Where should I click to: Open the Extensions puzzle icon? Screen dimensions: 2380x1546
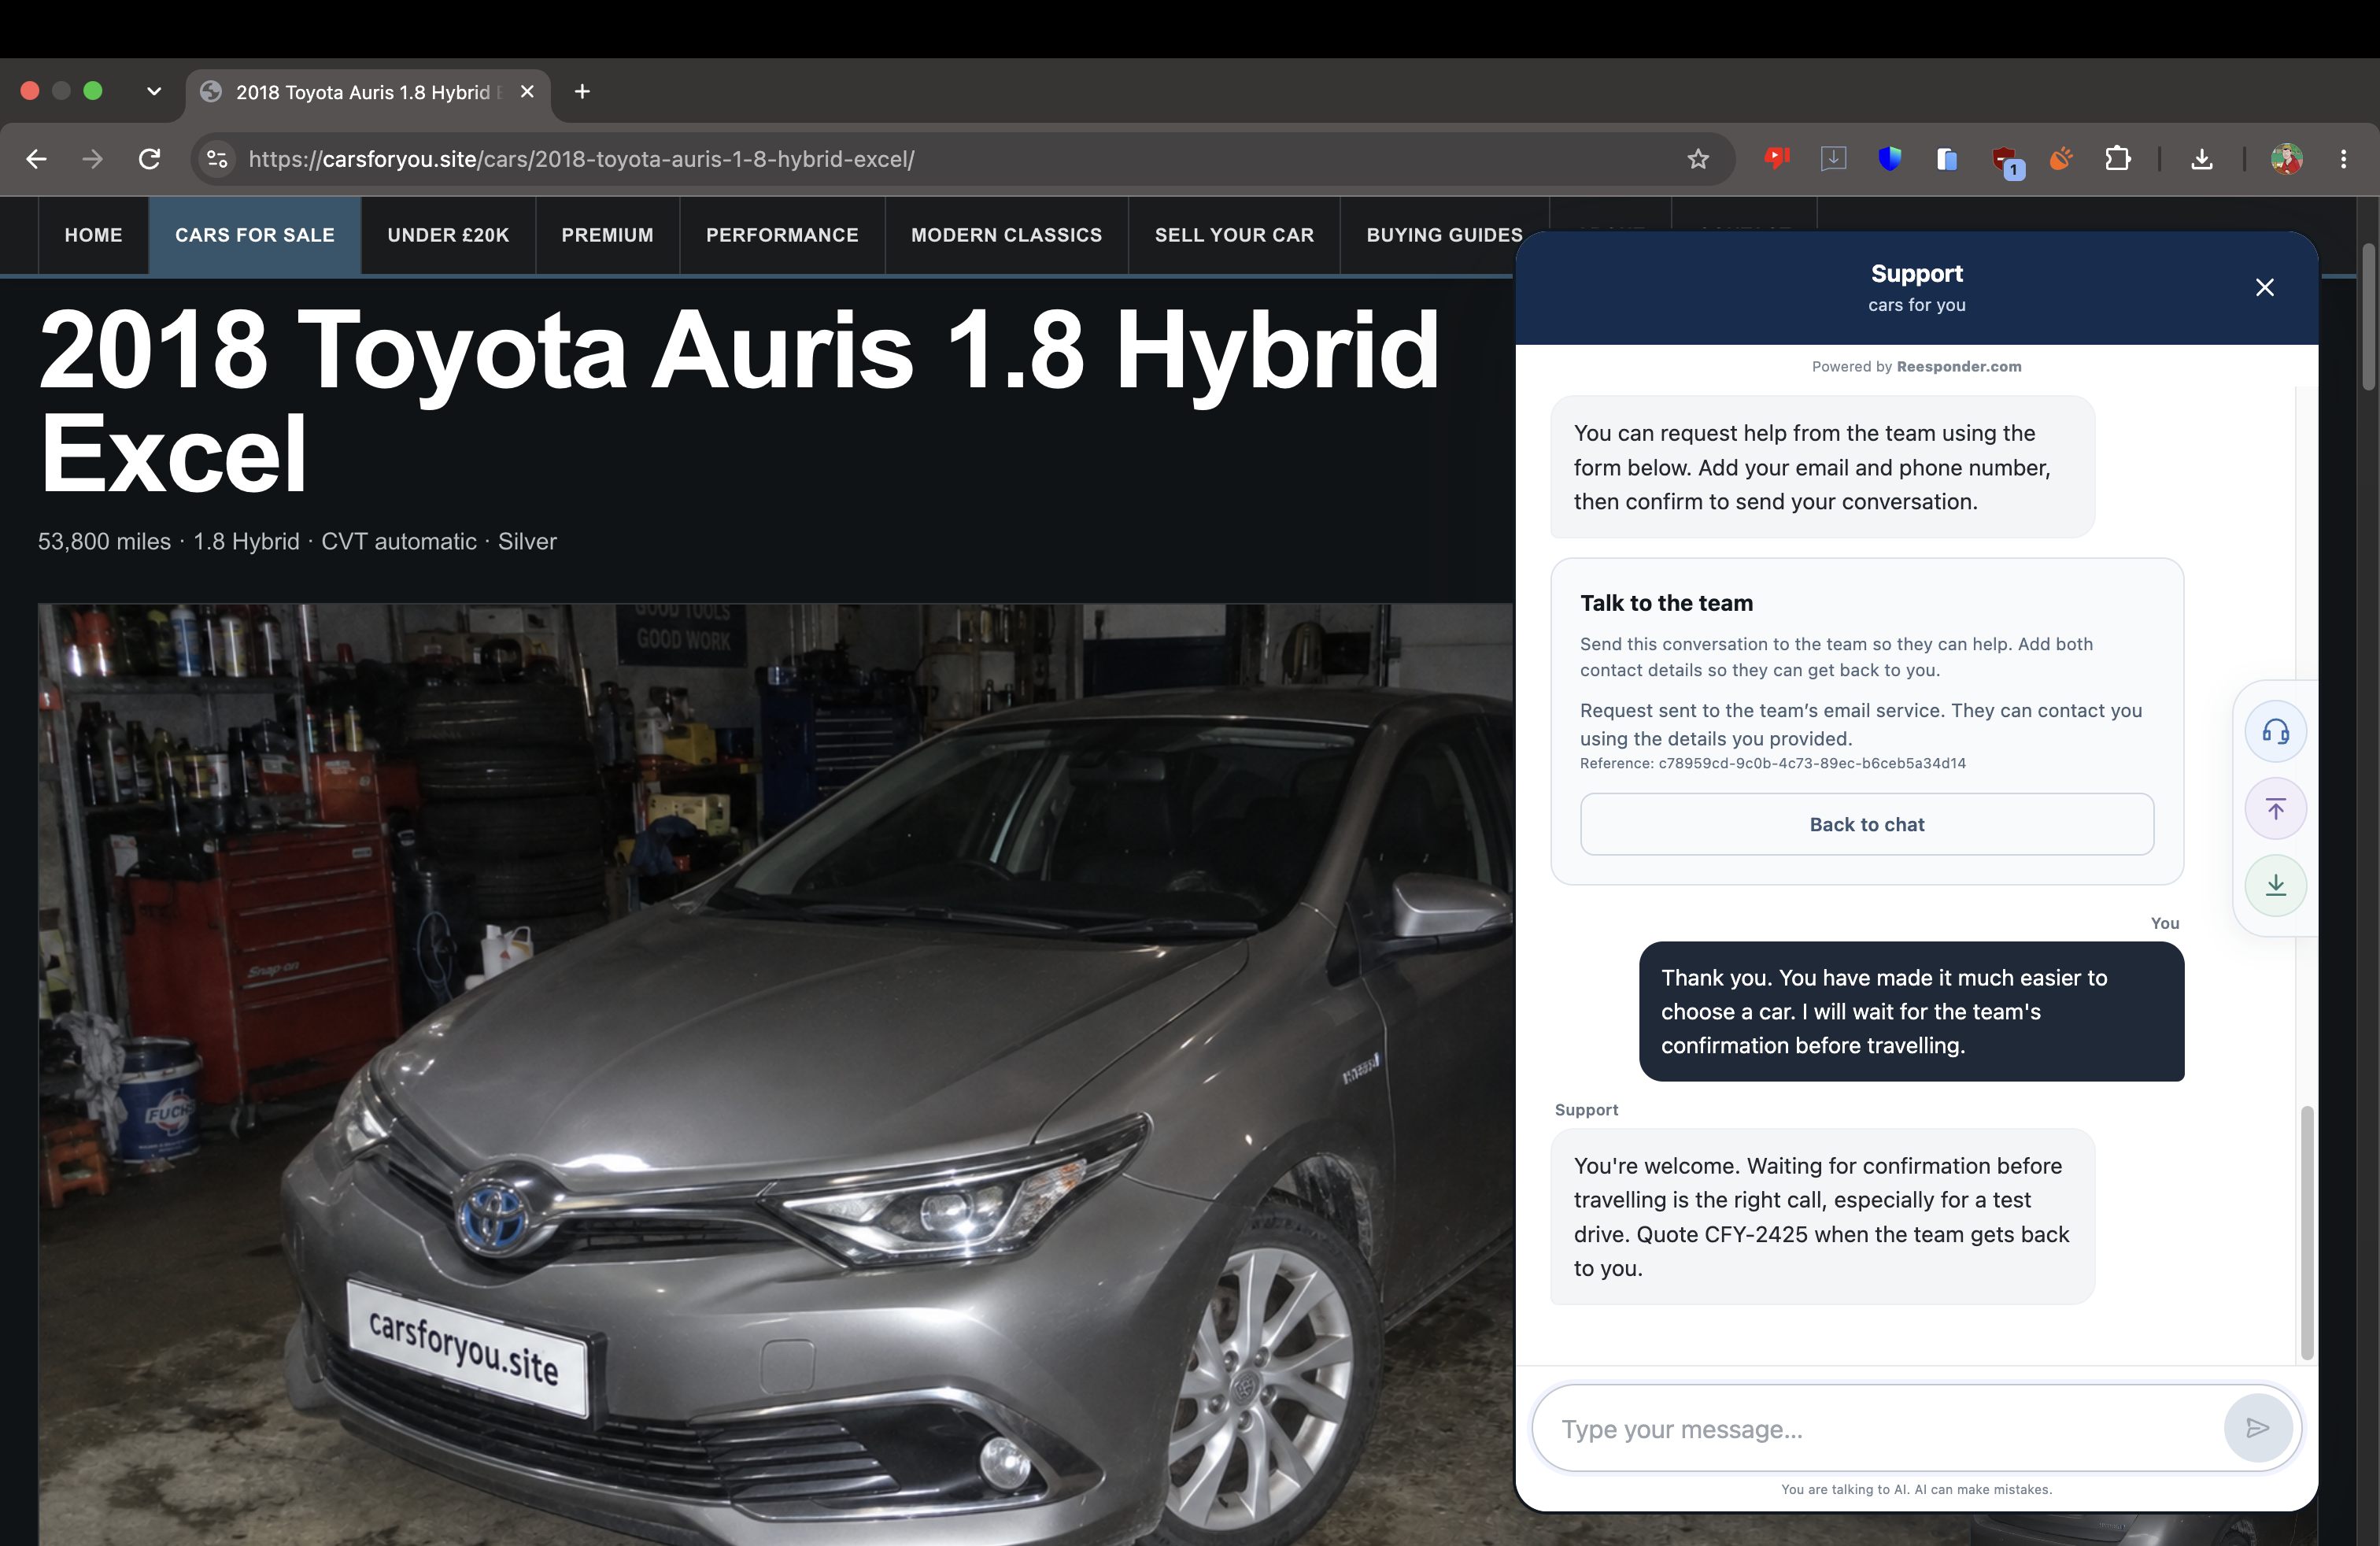point(2118,159)
